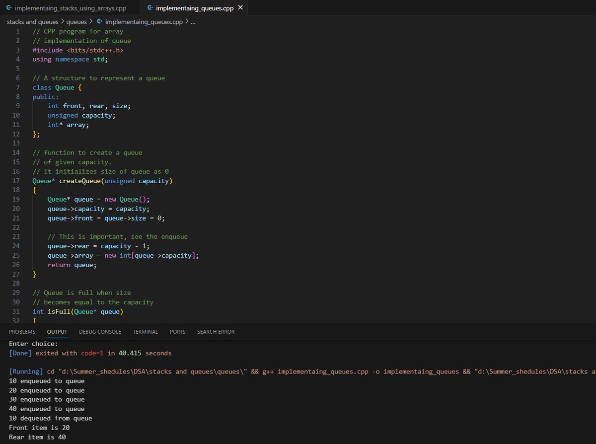
Task: Click 'Front item is 20' output line
Action: pos(39,428)
